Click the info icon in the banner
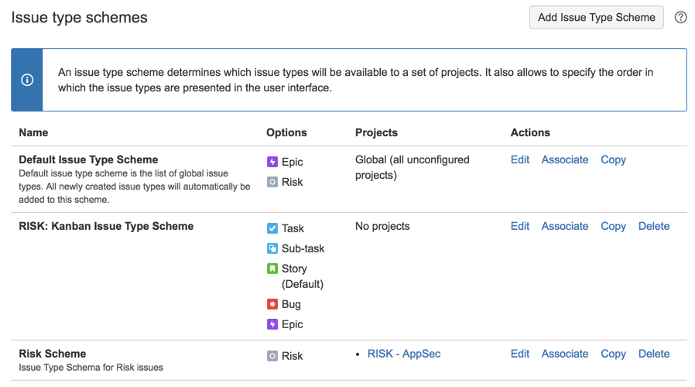695x387 pixels. click(x=27, y=80)
